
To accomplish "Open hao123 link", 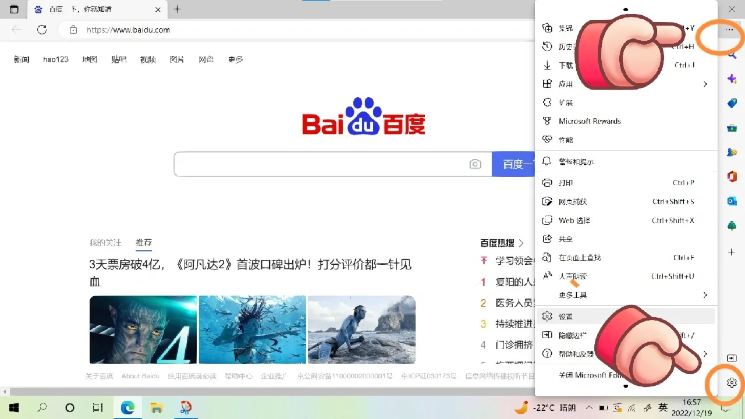I will [55, 59].
